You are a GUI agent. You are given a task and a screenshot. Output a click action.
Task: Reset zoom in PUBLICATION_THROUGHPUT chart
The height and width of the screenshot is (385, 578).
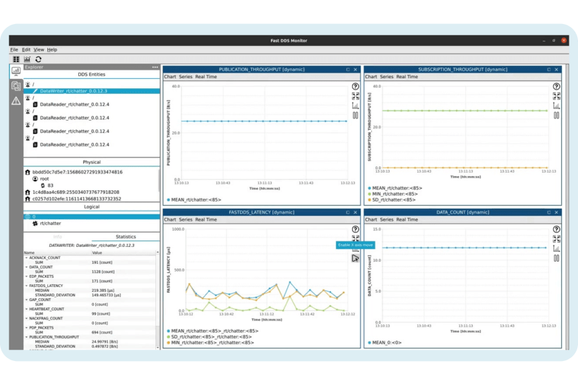[356, 96]
